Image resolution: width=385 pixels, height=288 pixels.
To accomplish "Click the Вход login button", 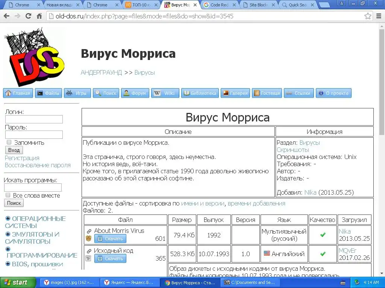I will pos(14,150).
